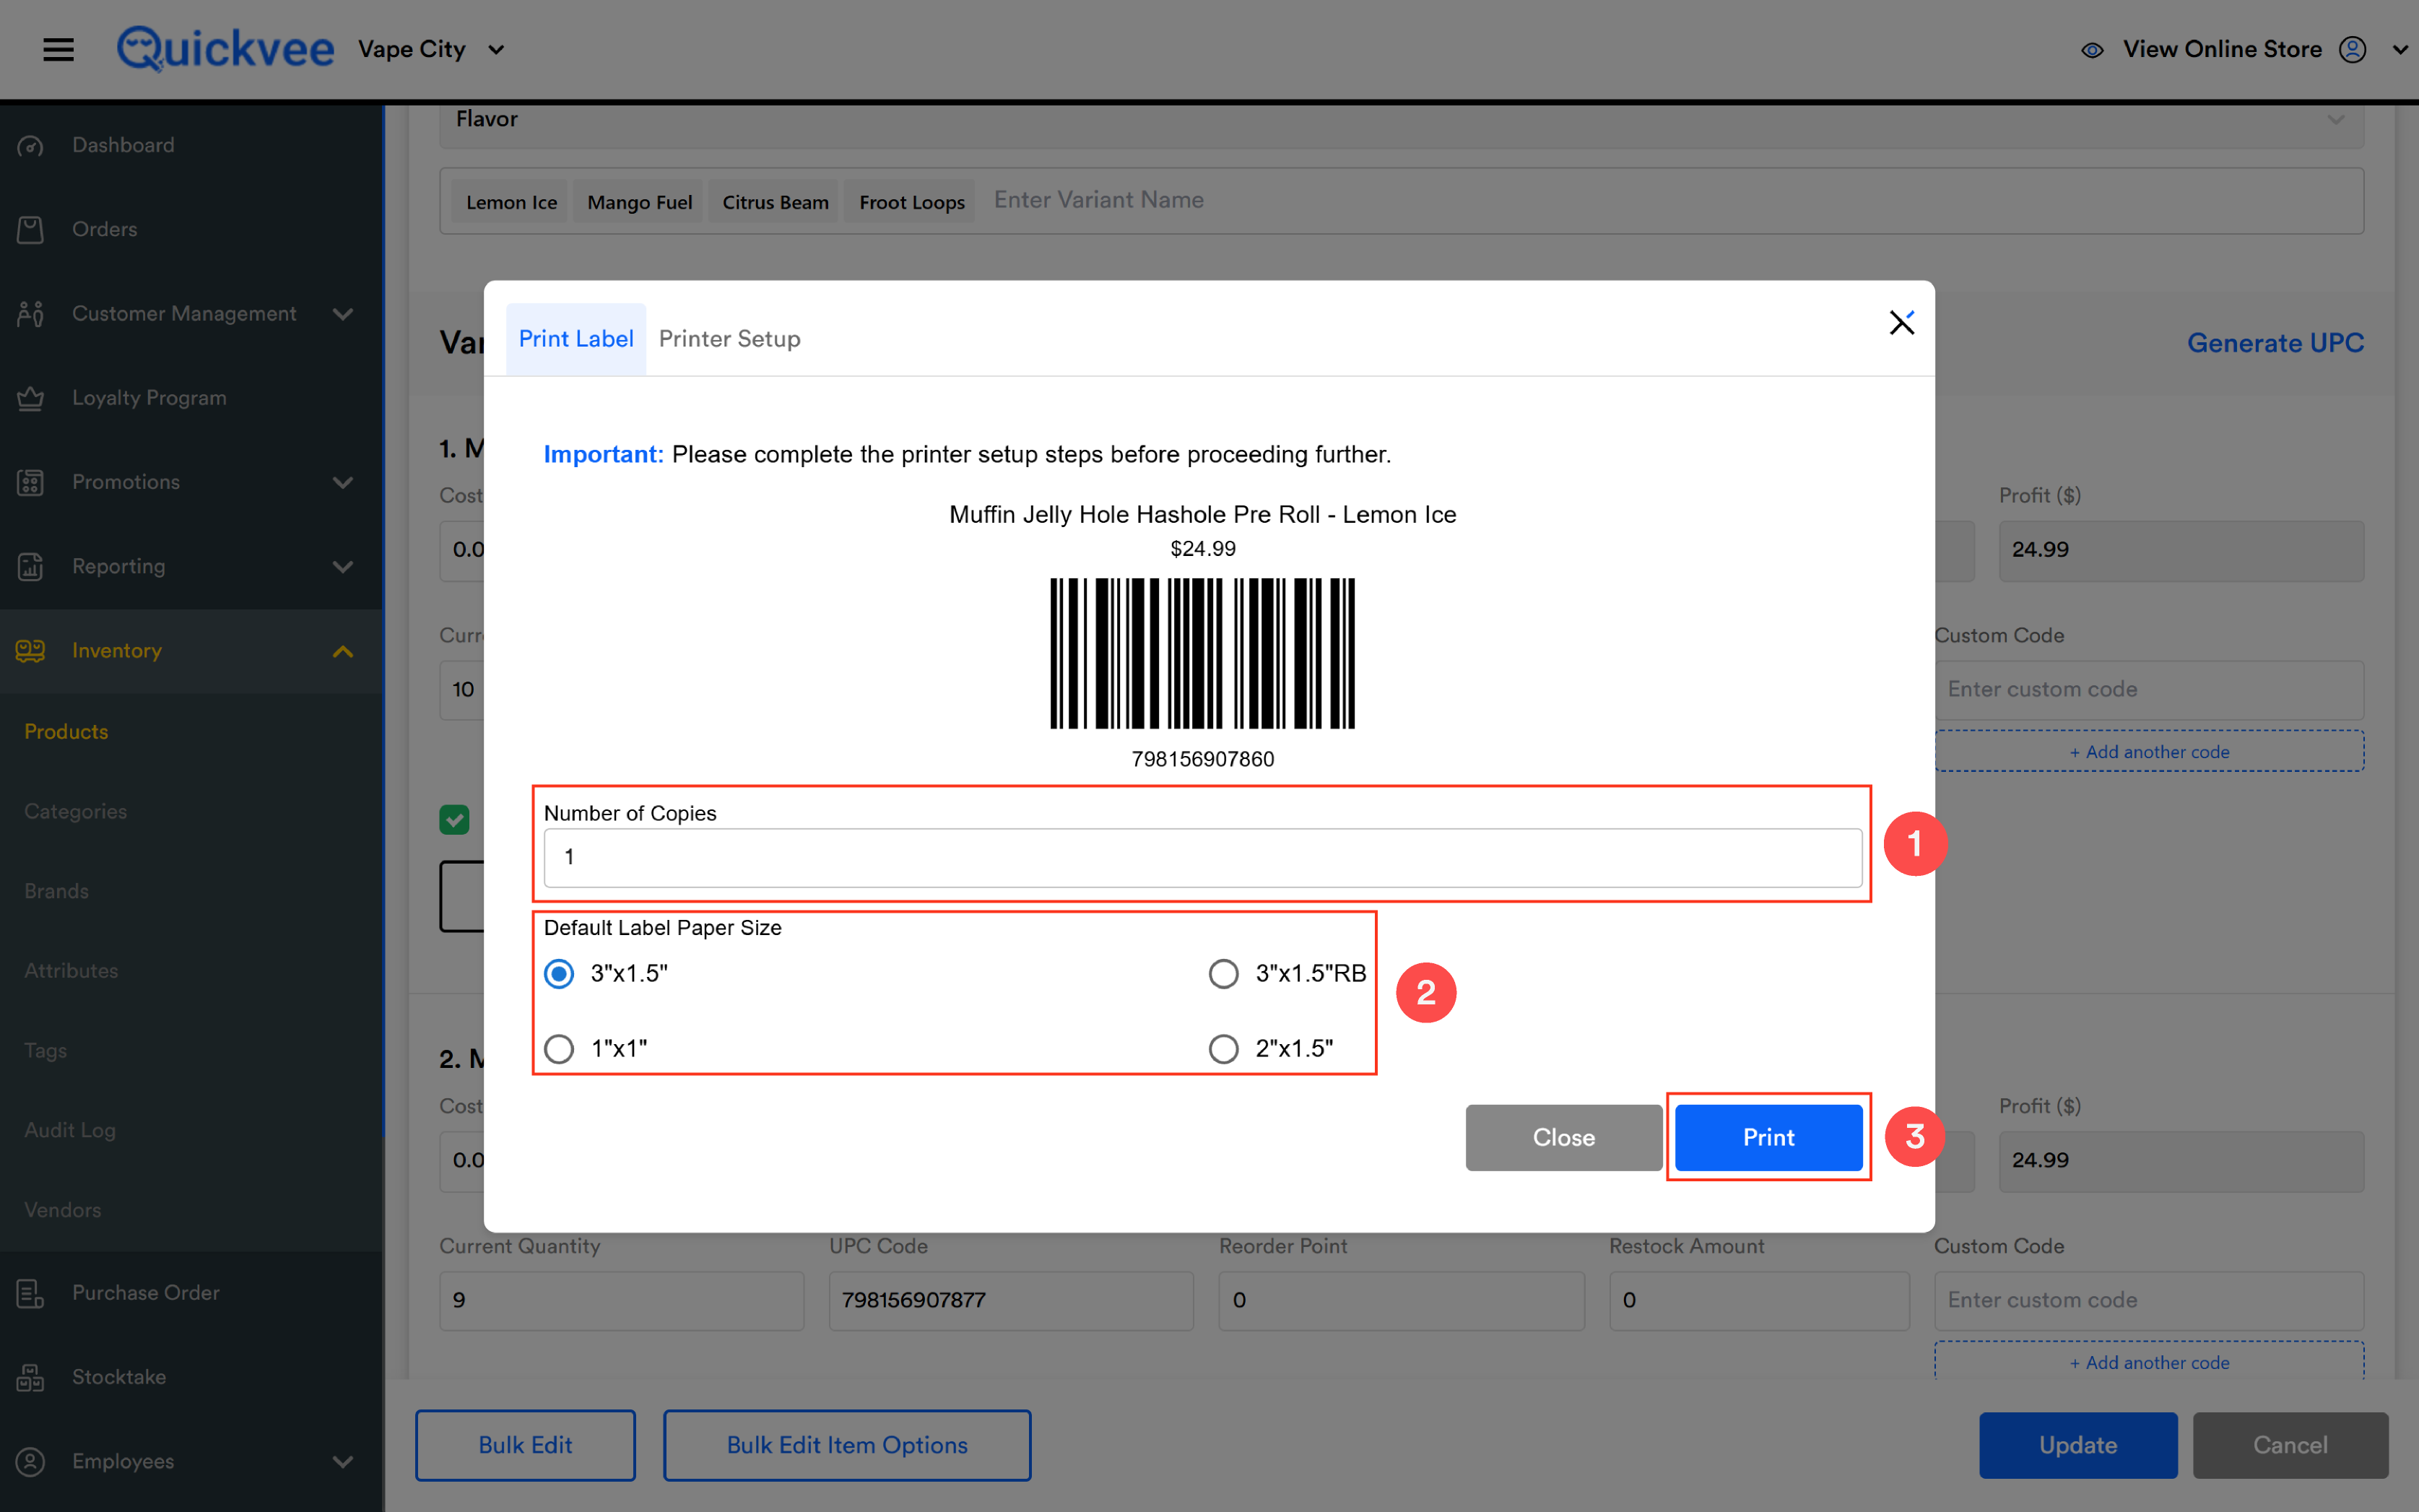This screenshot has height=1512, width=2419.
Task: Expand Customer Management submenu chevron
Action: point(343,314)
